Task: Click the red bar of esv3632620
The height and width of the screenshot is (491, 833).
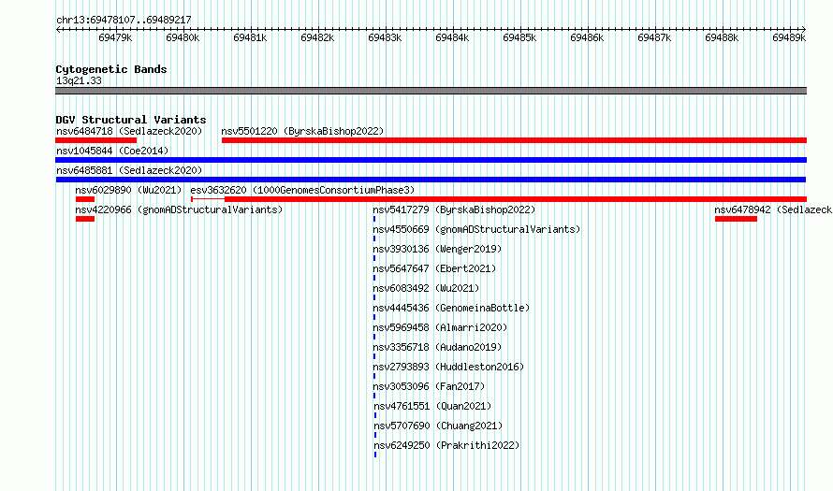Action: 516,199
